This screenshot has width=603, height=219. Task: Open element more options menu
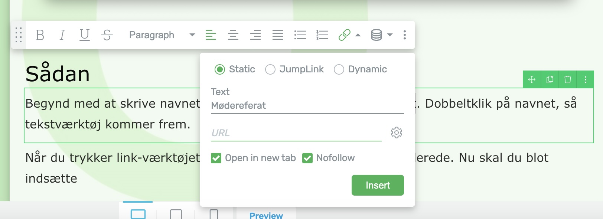[586, 79]
